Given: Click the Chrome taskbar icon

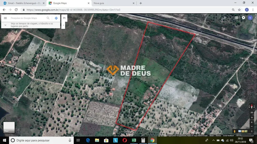Looking at the screenshot, I should (152, 140).
